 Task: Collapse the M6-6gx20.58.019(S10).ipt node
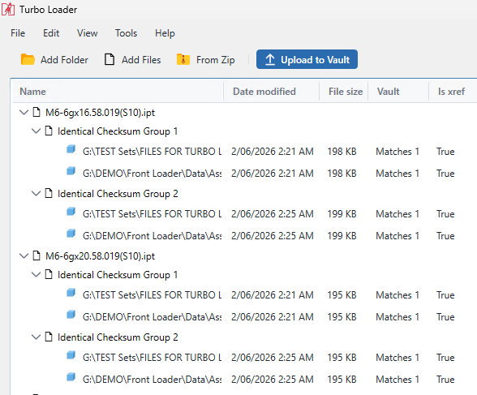click(24, 255)
